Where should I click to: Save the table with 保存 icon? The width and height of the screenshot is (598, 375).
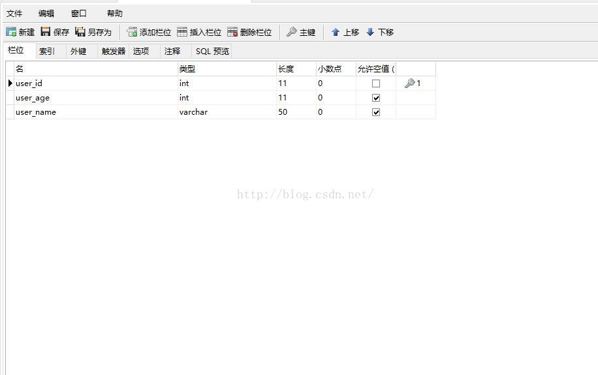pos(46,32)
